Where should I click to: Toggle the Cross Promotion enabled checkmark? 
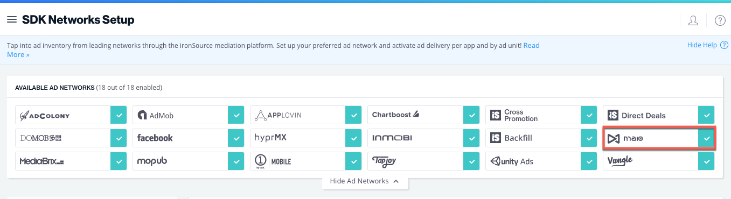click(589, 115)
